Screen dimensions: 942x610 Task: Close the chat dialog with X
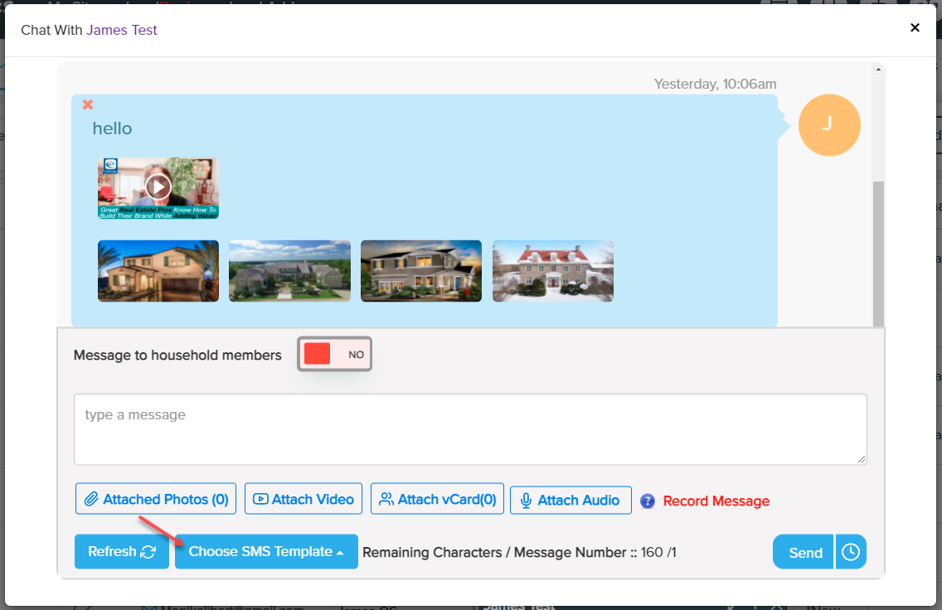[915, 27]
